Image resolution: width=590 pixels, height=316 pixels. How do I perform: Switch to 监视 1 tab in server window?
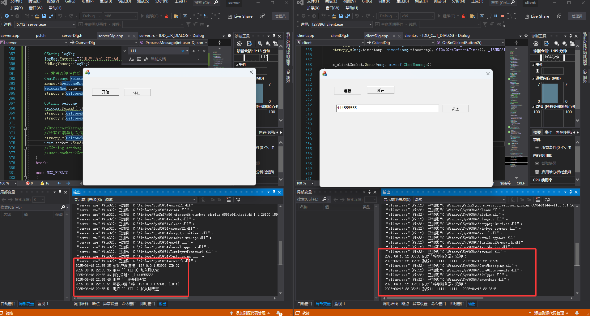[x=43, y=304]
